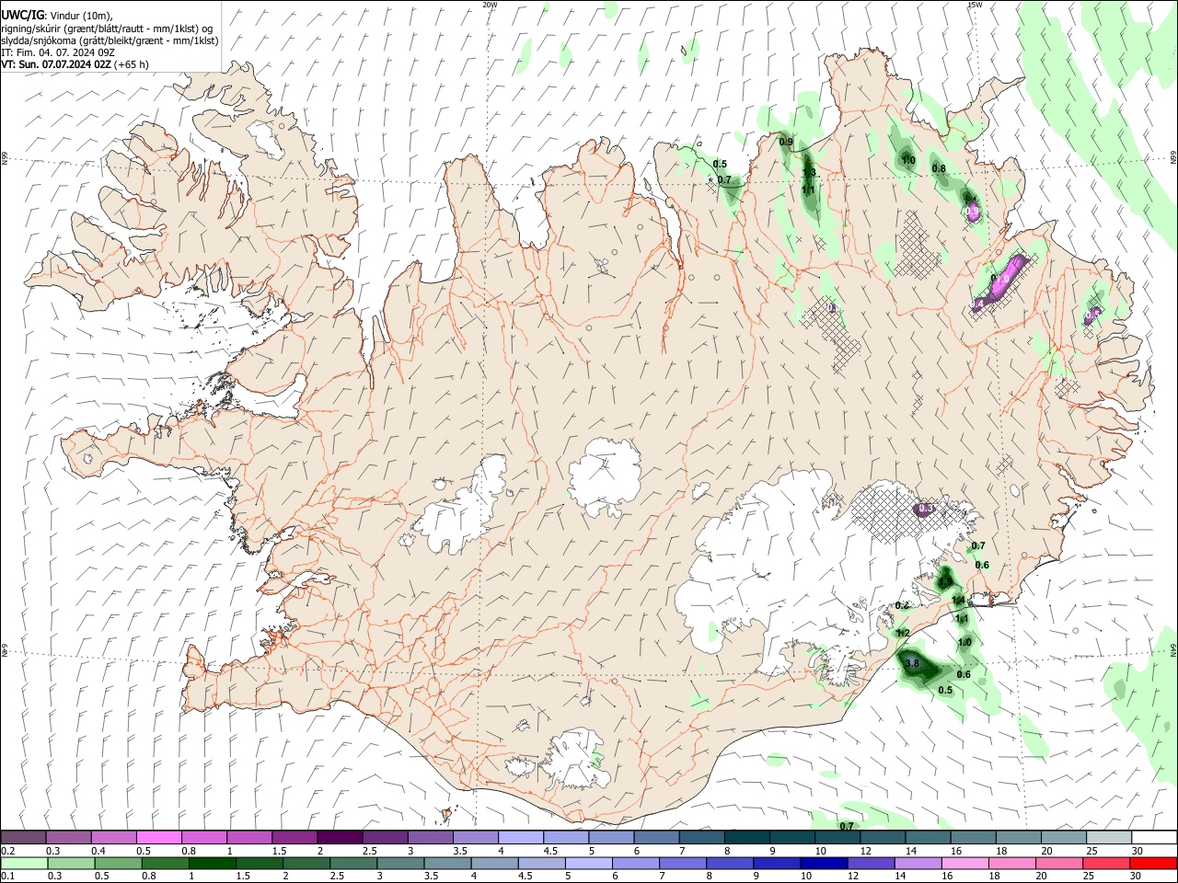The height and width of the screenshot is (883, 1178).
Task: Click the dark teal swatch above upper label 8
Action: click(747, 837)
